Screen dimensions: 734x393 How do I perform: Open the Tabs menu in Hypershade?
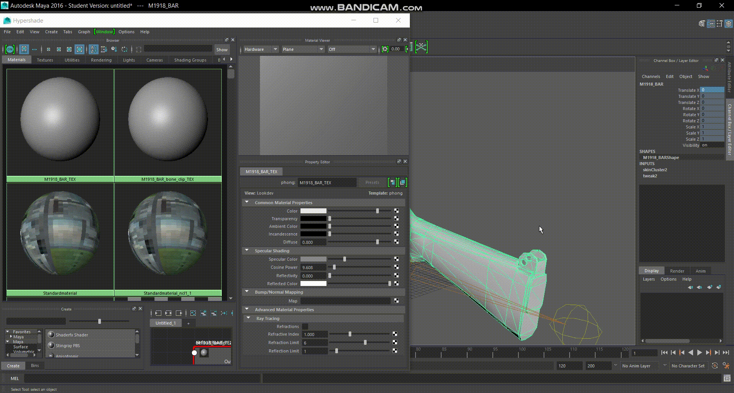68,32
